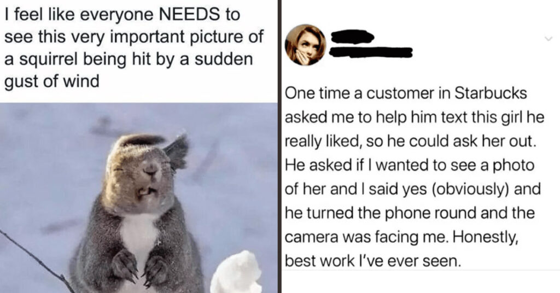Select the word NEEDS in the caption
The image size is (560, 293).
pos(189,14)
